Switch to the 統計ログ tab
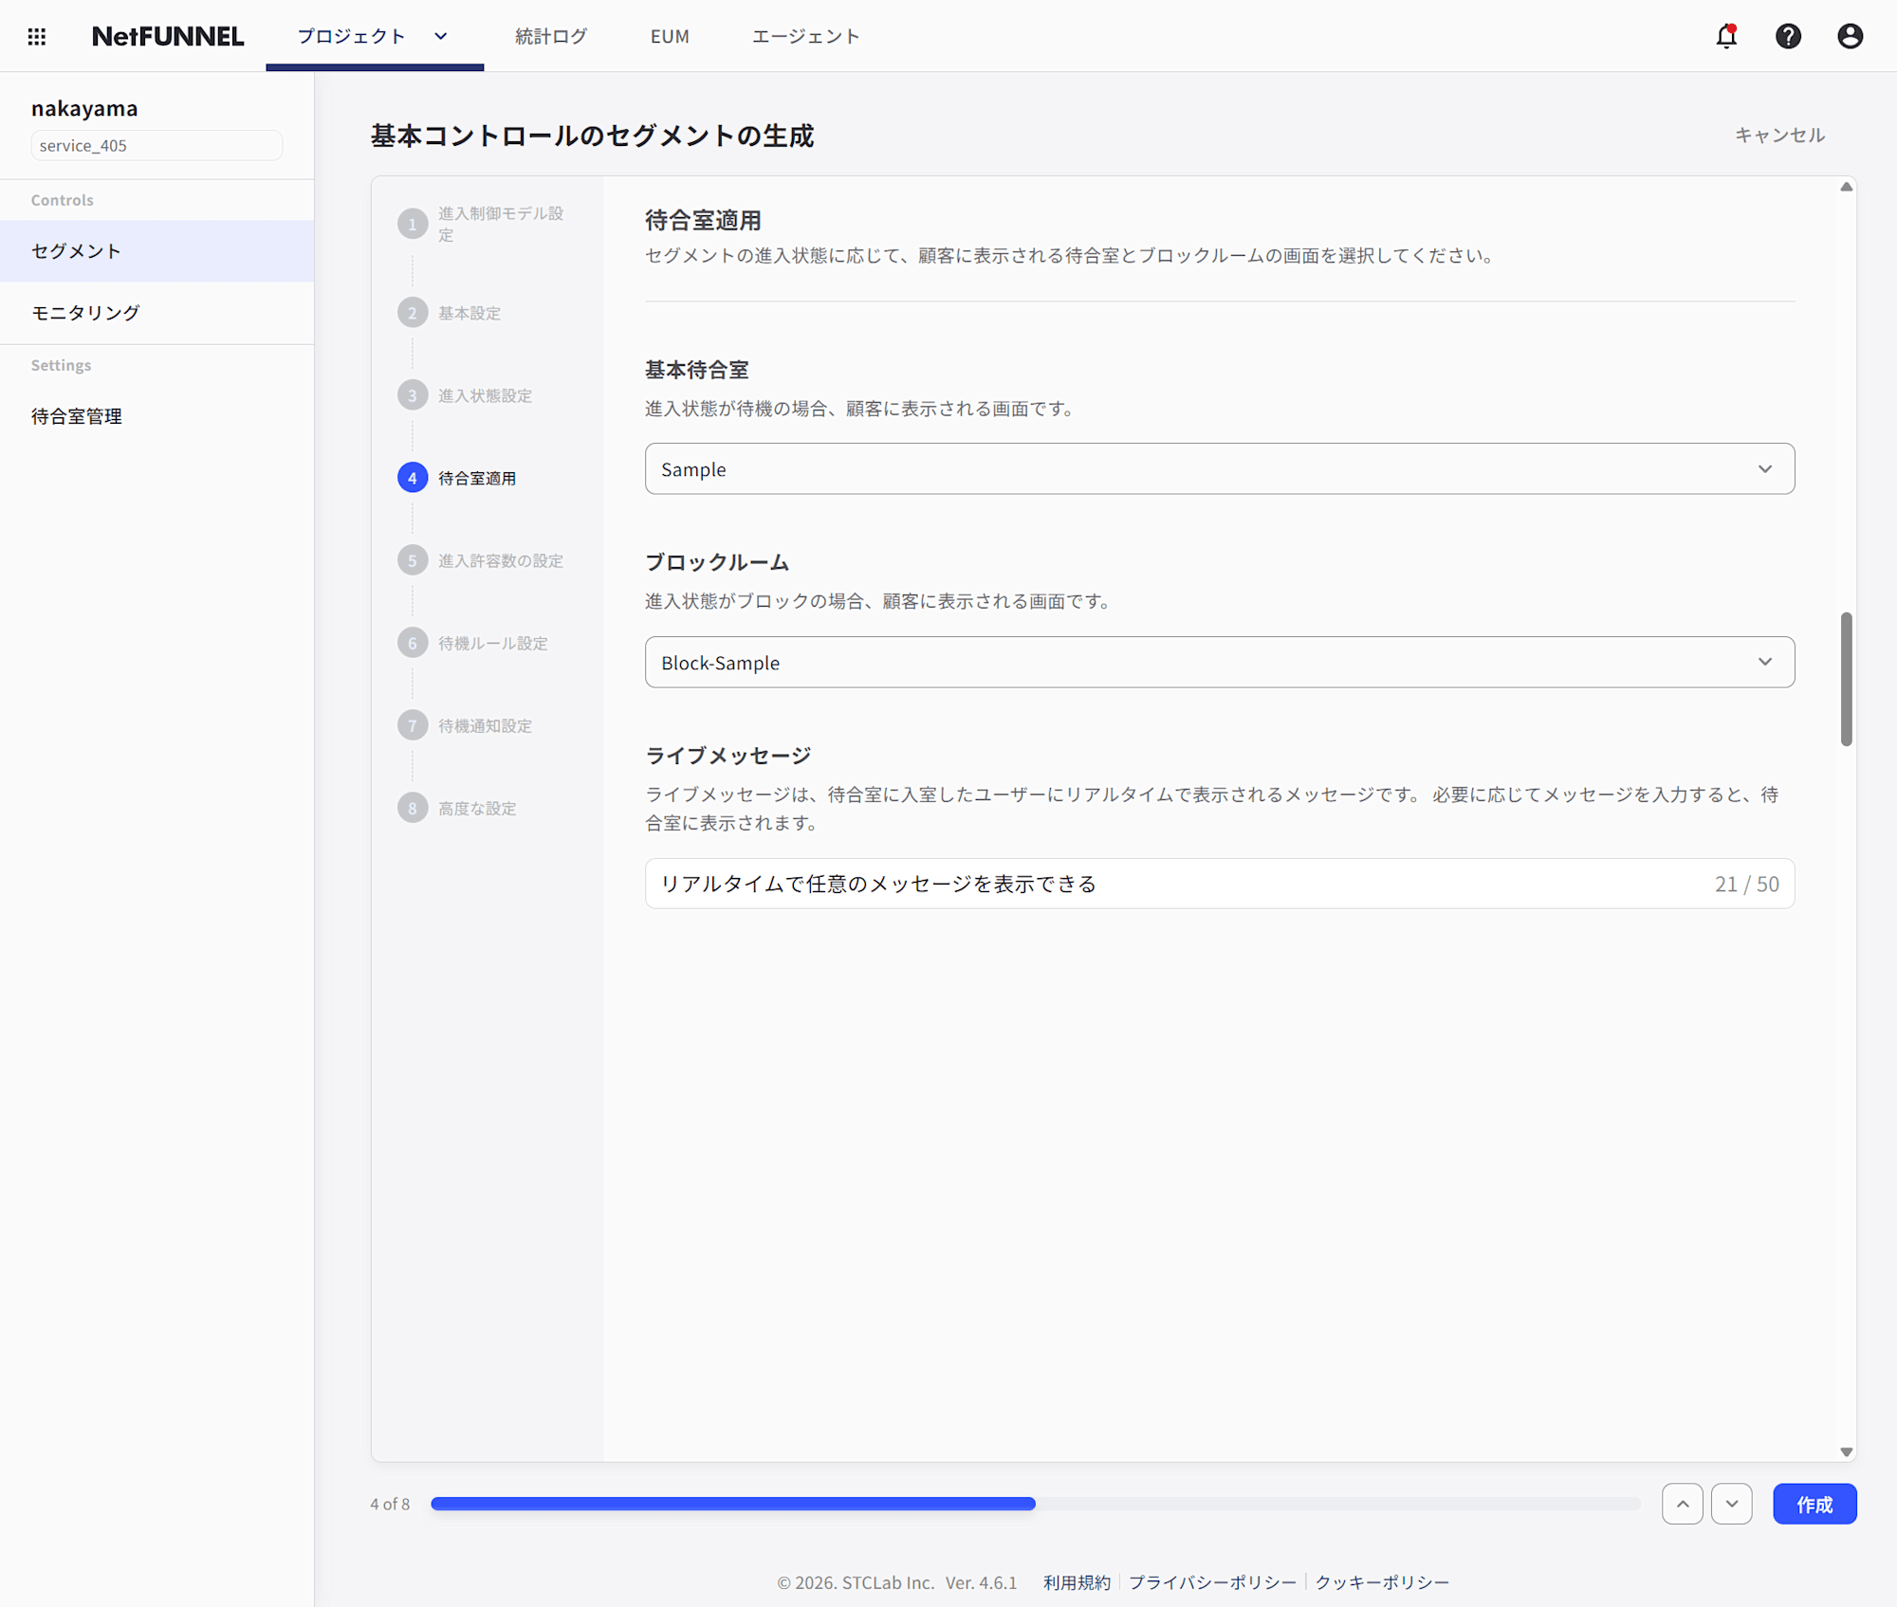This screenshot has width=1897, height=1607. [551, 36]
